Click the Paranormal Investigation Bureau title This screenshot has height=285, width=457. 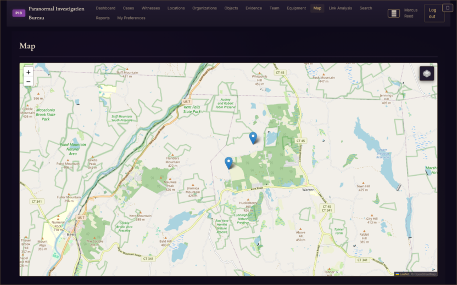(57, 13)
